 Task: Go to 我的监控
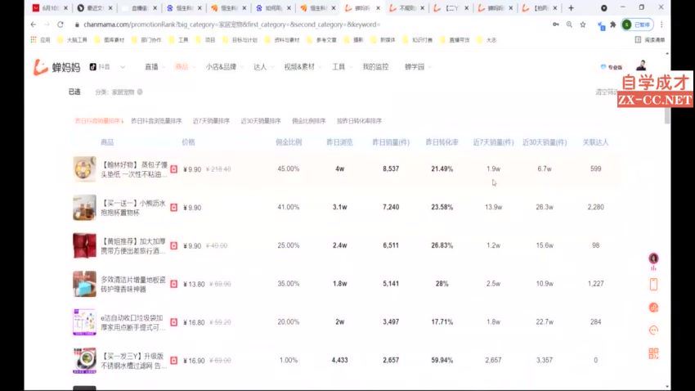(375, 67)
